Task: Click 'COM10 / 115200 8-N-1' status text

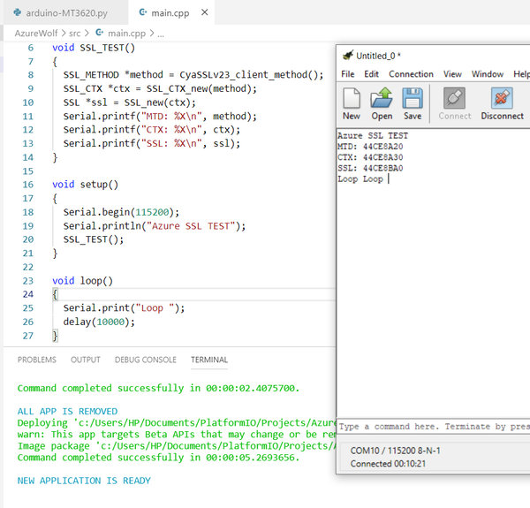Action: click(x=395, y=451)
